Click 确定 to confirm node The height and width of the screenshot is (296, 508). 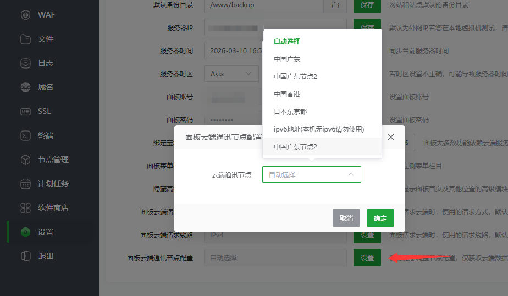(380, 218)
